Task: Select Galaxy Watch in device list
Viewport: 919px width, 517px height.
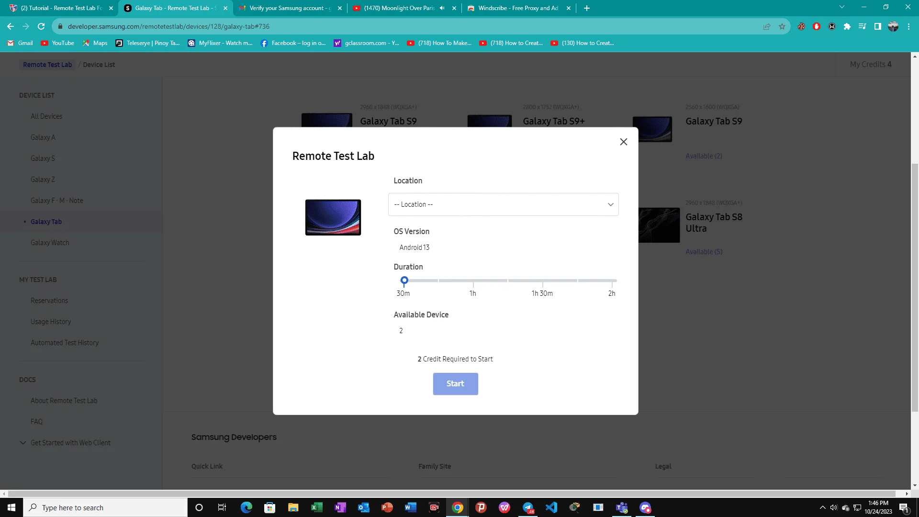Action: tap(50, 243)
